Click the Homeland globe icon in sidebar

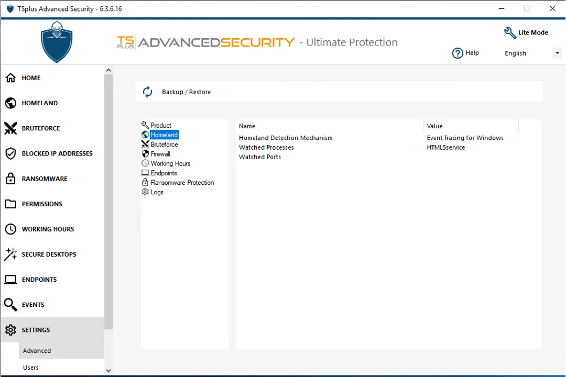pos(10,103)
